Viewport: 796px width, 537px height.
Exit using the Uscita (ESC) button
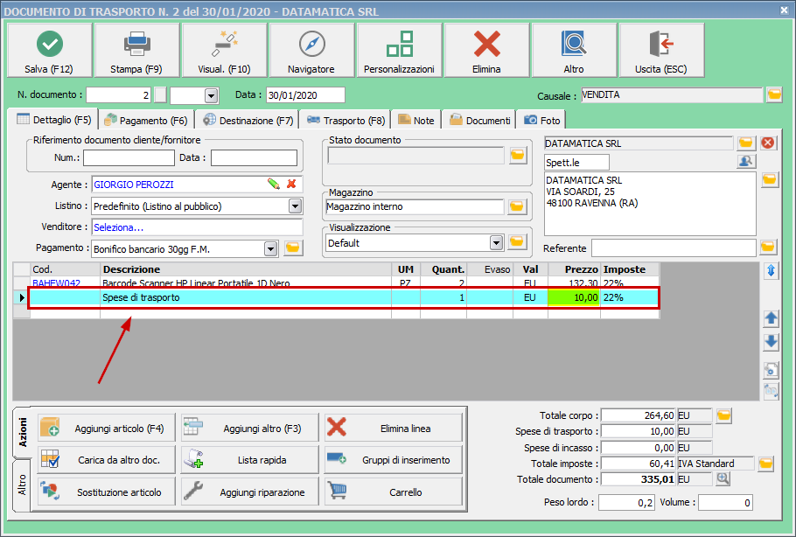pyautogui.click(x=661, y=51)
